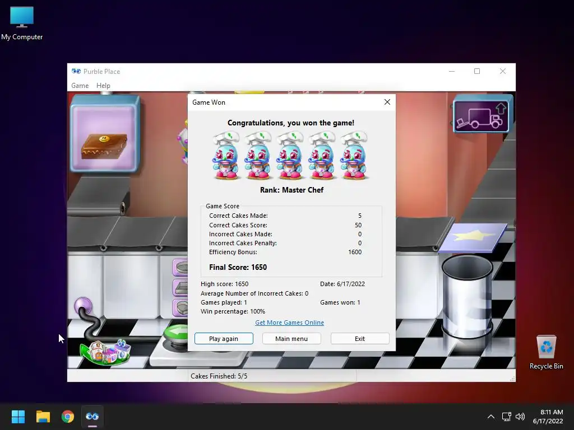The width and height of the screenshot is (574, 430).
Task: Show hidden tray icons chevron
Action: coord(491,417)
